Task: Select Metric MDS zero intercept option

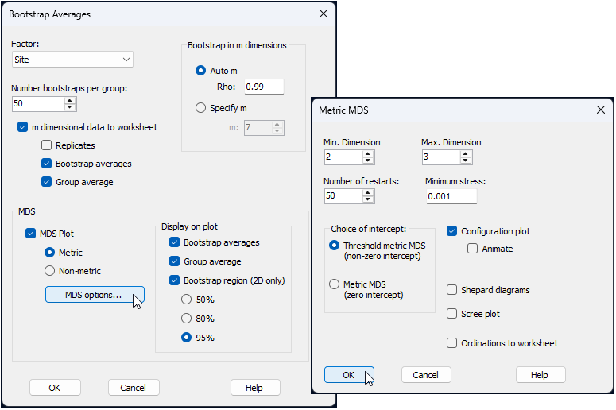Action: (334, 284)
